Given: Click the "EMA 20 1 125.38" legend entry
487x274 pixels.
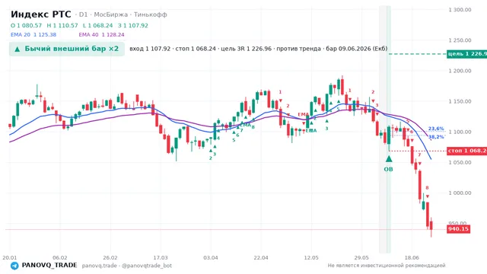Looking at the screenshot, I should click(x=33, y=35).
